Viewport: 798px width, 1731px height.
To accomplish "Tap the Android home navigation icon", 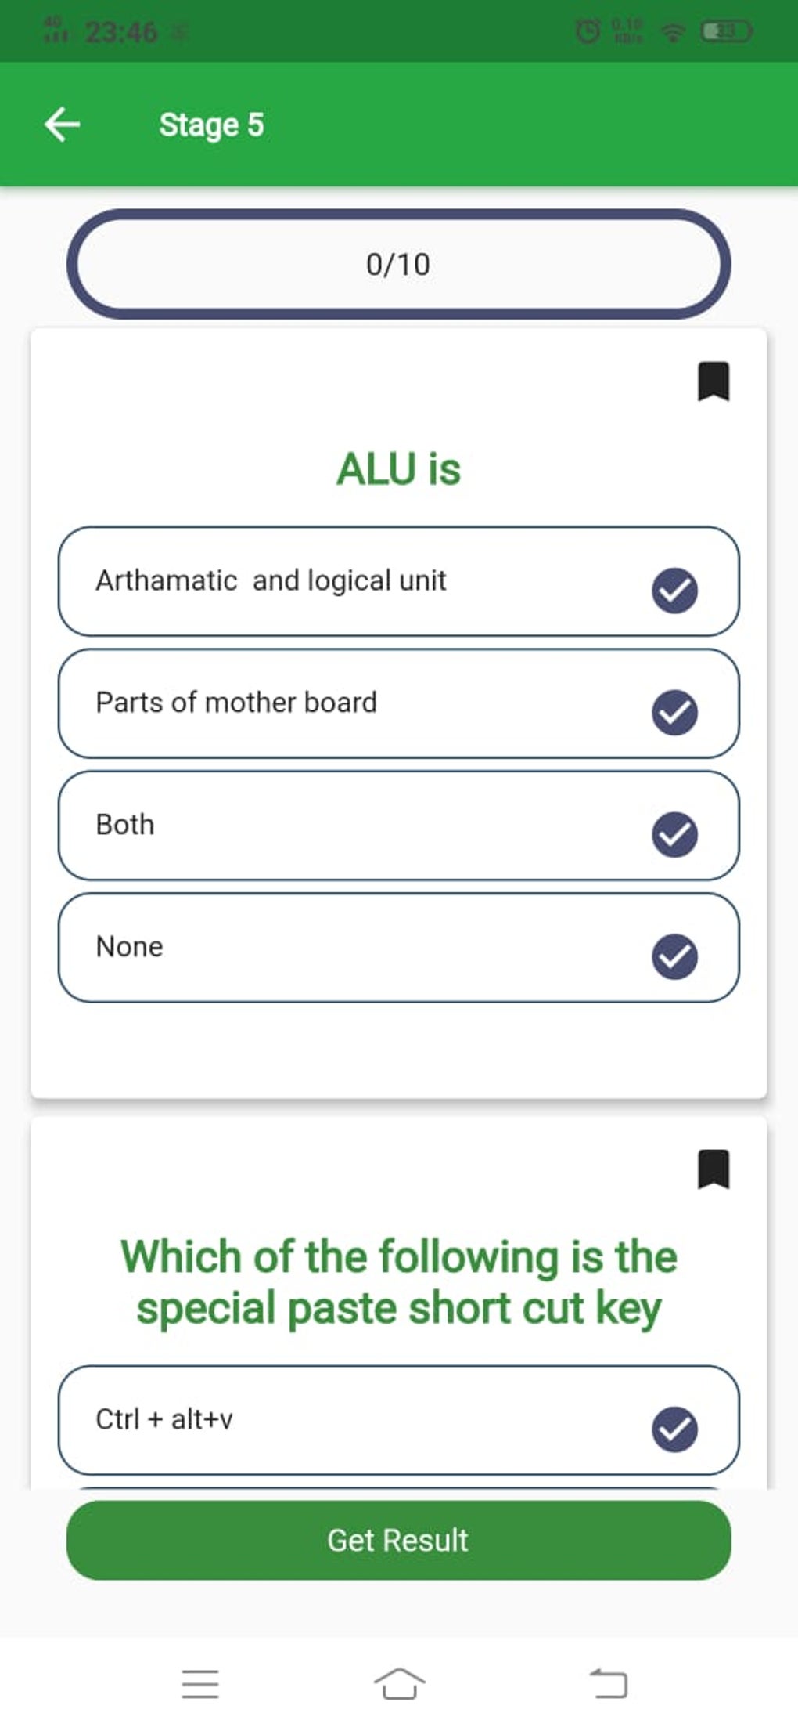I will point(399,1683).
